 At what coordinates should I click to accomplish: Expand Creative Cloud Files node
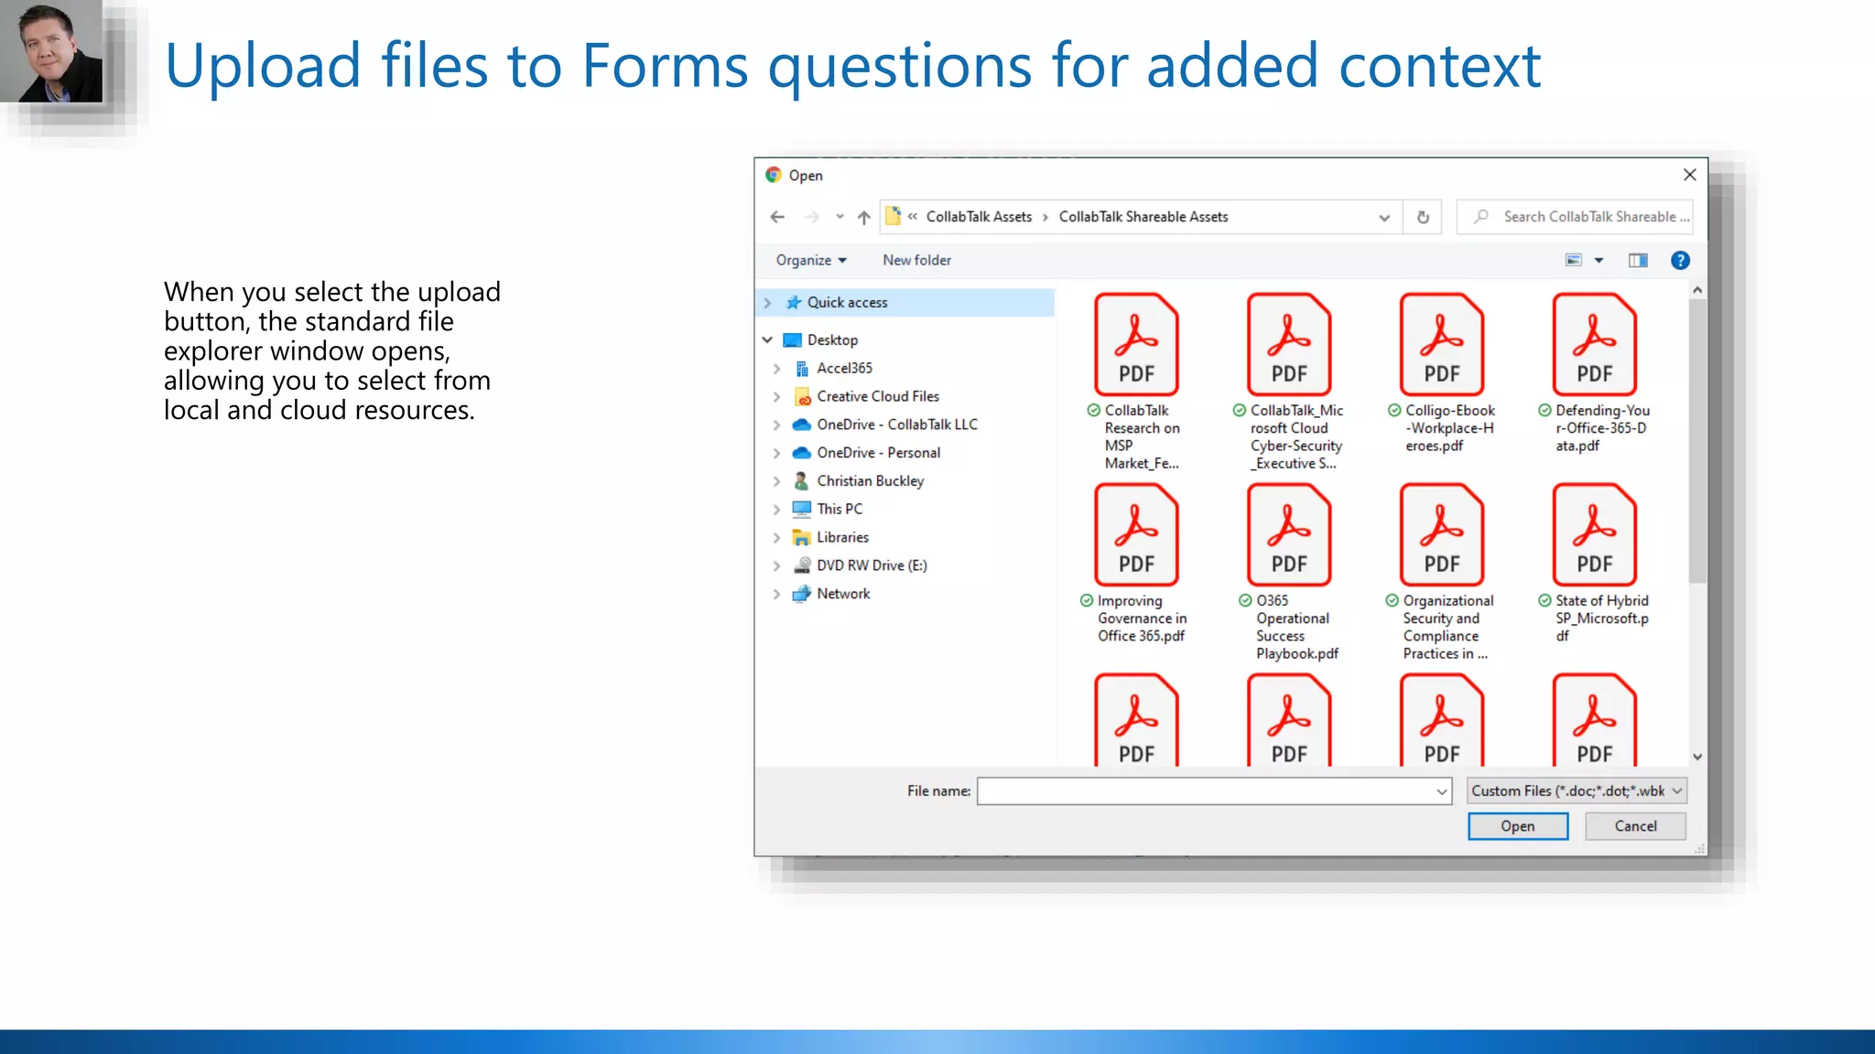coord(776,397)
